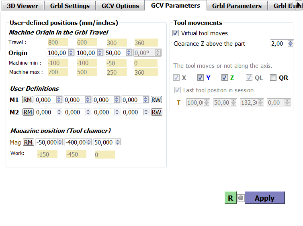Click the Machine min value -50
Image resolution: width=303 pixels, height=226 pixels.
tap(117, 63)
